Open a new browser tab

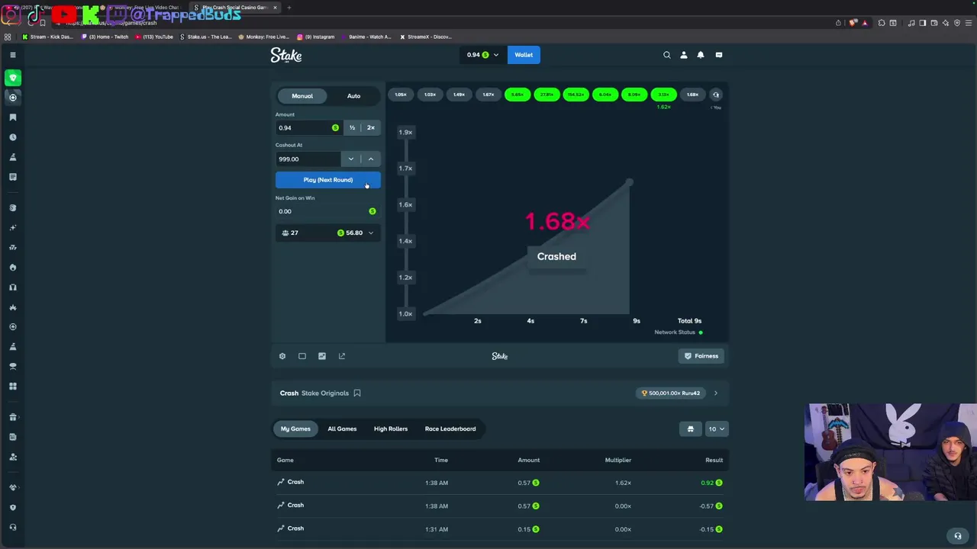289,8
